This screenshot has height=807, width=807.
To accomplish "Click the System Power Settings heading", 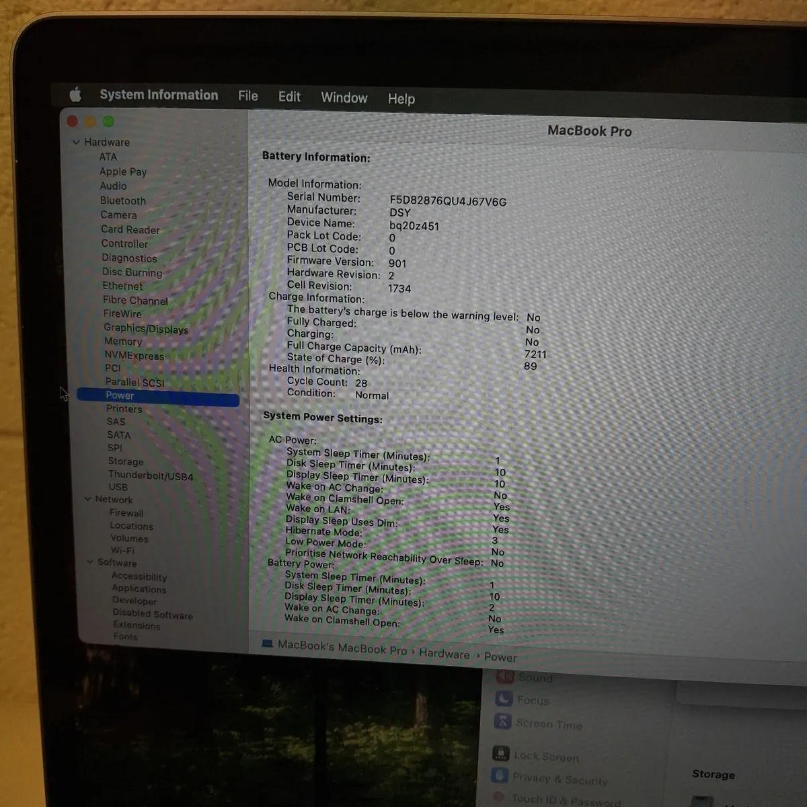I will tap(323, 417).
